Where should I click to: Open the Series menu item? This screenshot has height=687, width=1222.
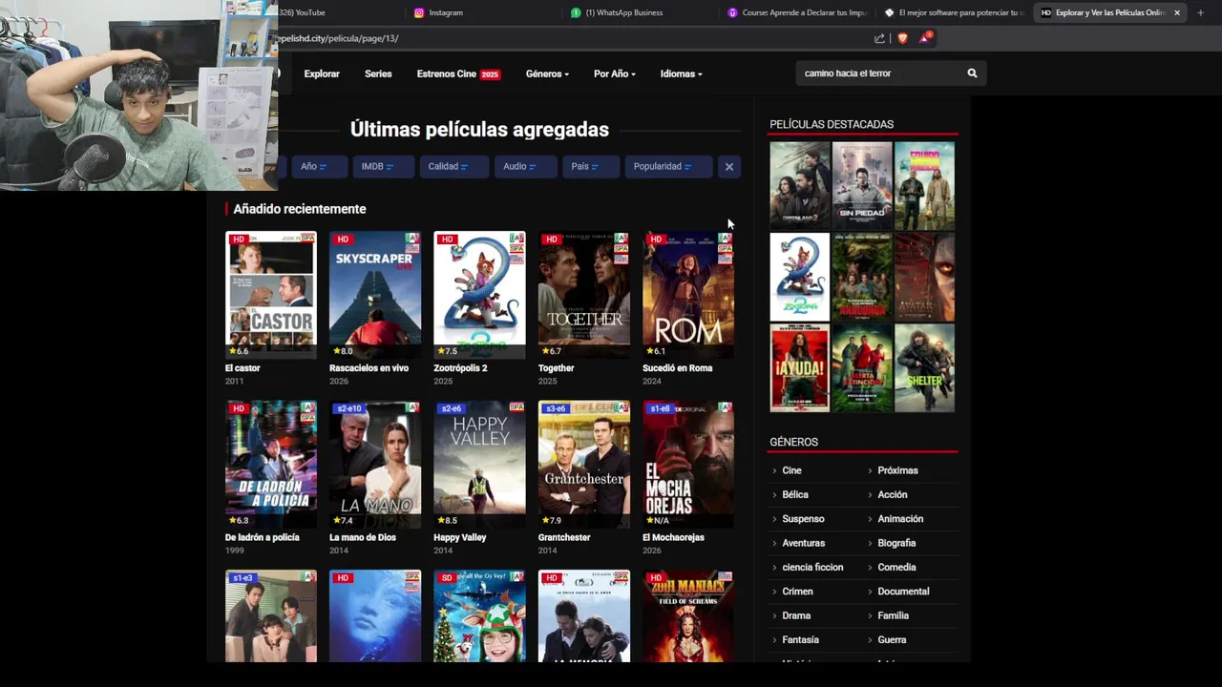tap(378, 73)
